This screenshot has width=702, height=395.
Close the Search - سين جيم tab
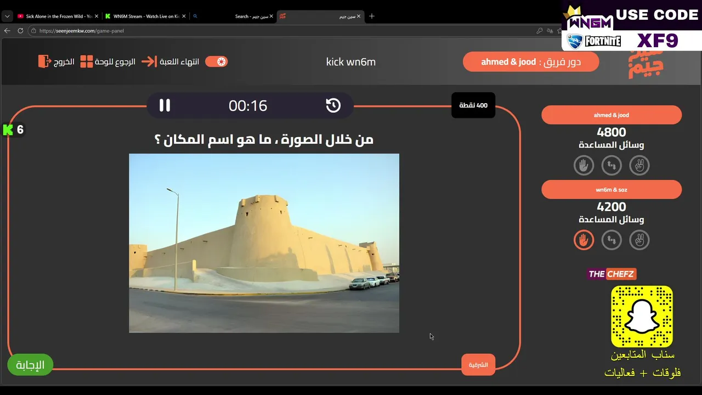[271, 16]
